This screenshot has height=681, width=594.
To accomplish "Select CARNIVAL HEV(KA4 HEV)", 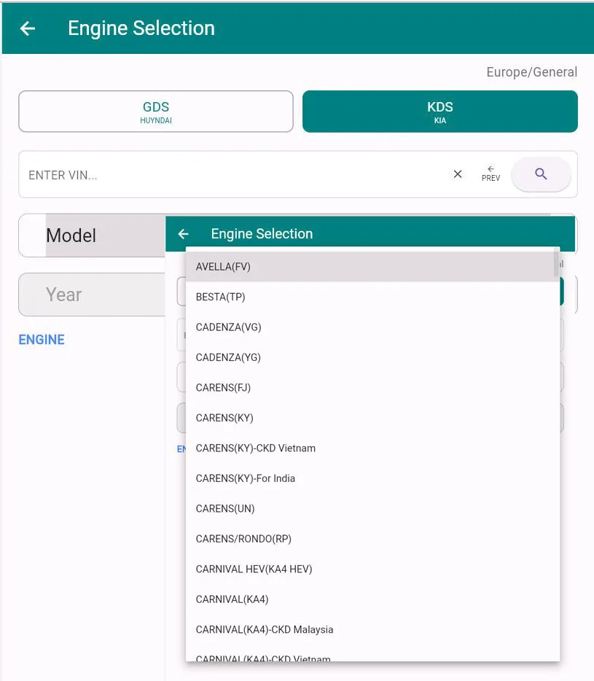I will [372, 569].
